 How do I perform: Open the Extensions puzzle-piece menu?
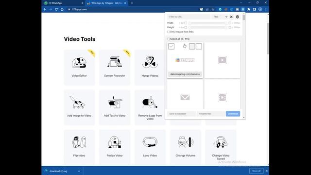click(248, 9)
